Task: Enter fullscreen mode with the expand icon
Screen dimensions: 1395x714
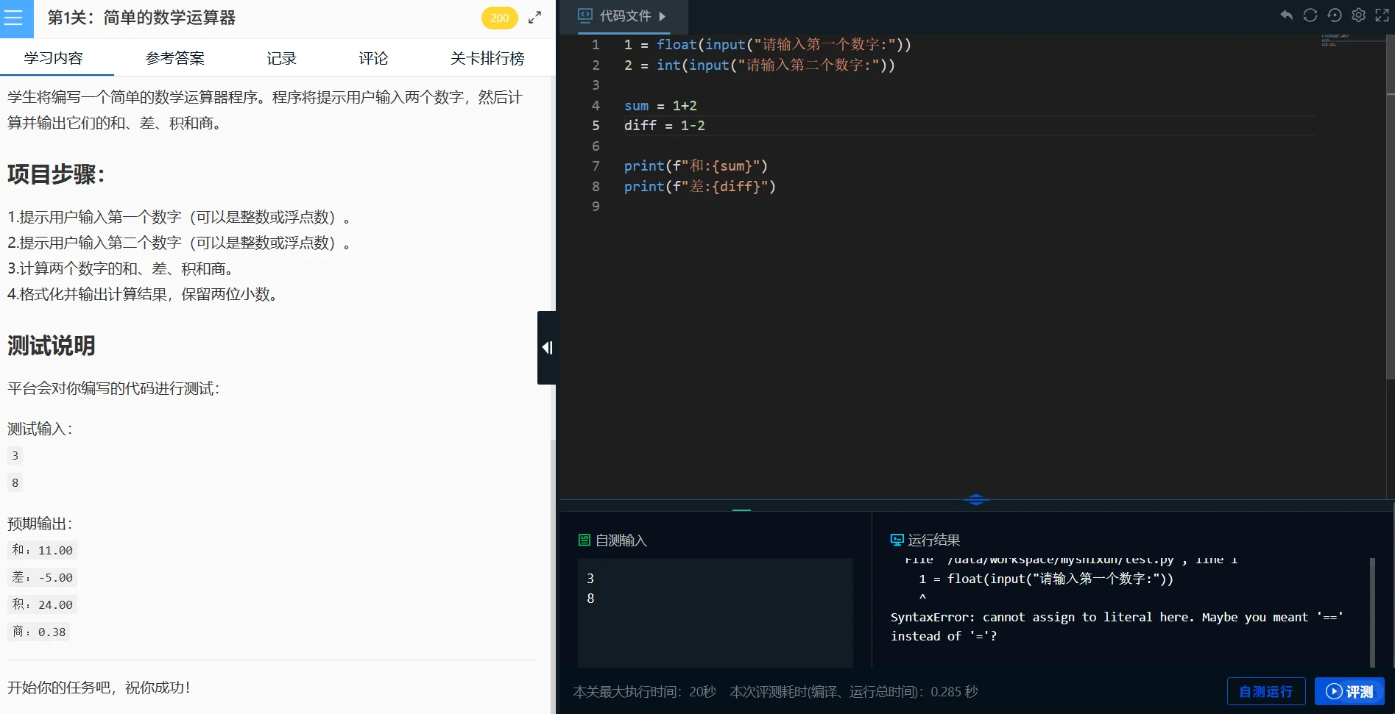Action: click(1382, 15)
